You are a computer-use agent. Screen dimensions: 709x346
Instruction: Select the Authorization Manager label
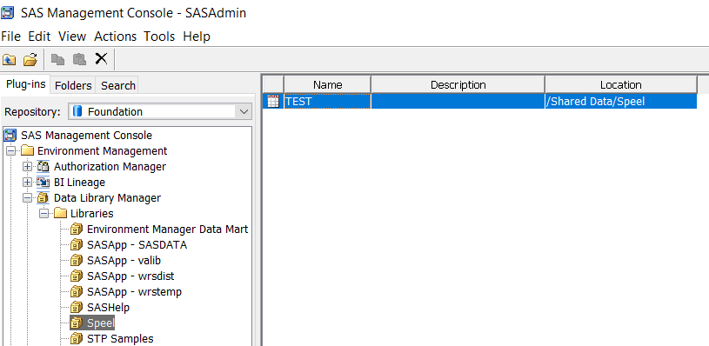click(110, 167)
